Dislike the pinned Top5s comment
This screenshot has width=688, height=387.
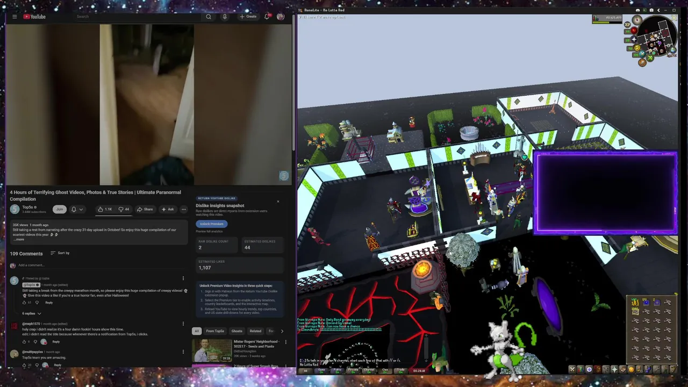point(37,303)
